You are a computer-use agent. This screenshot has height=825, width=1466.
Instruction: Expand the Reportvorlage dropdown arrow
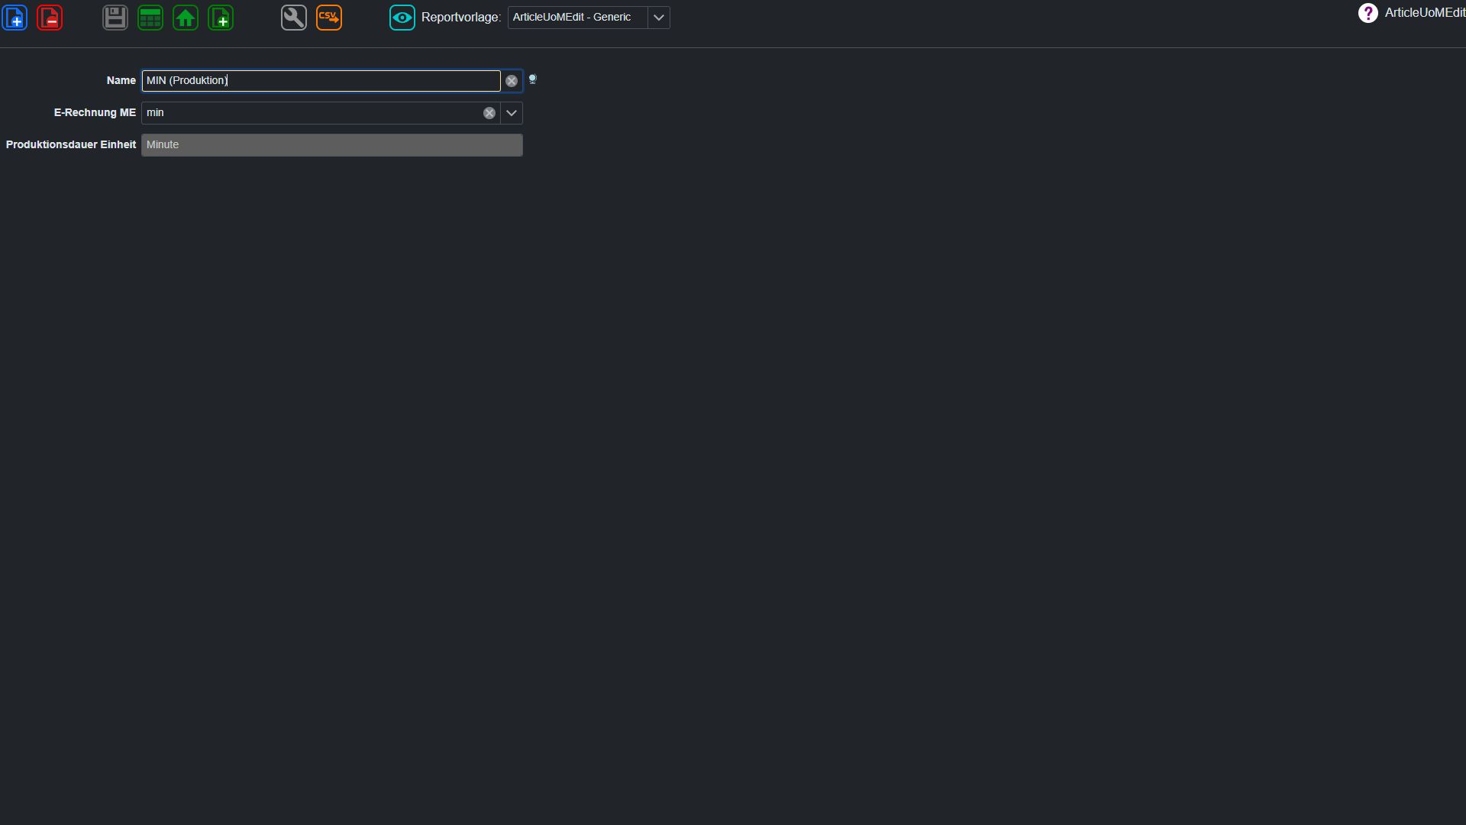(x=659, y=18)
